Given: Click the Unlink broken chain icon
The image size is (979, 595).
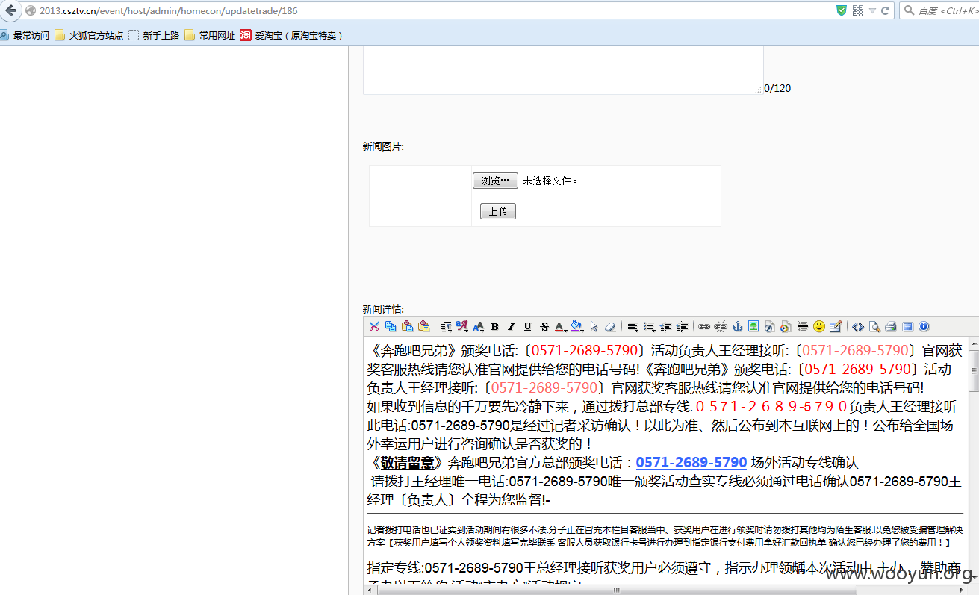Looking at the screenshot, I should pos(721,326).
